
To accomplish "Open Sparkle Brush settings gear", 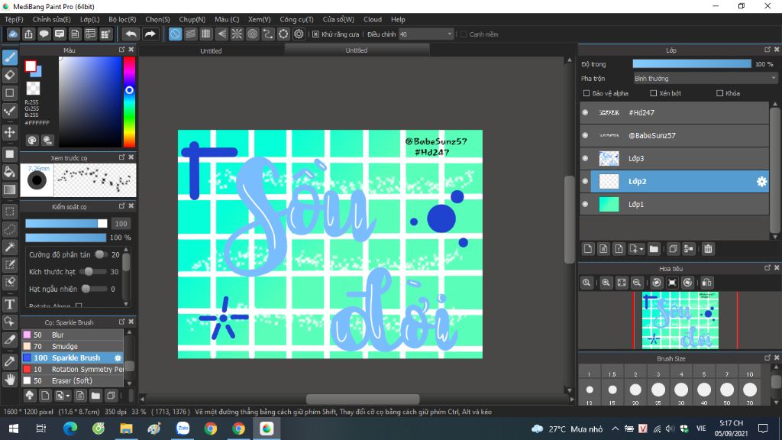I will 118,357.
